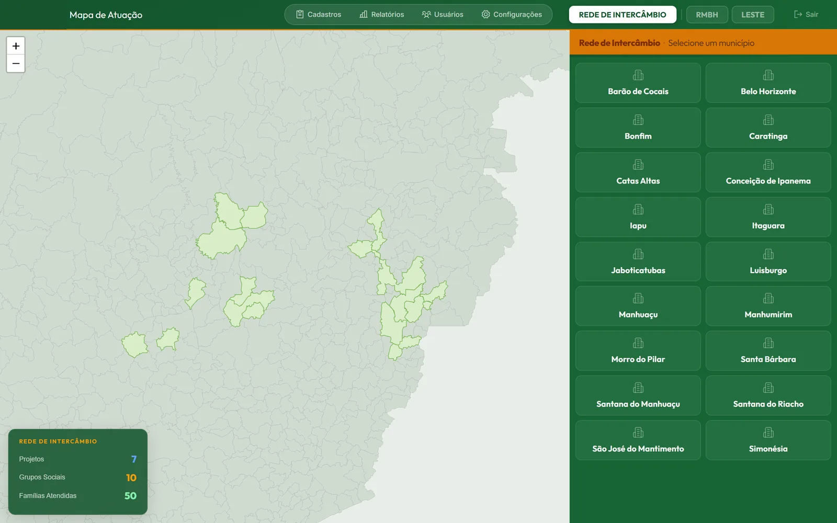Zoom in the map with plus button
Screen dimensions: 837x523
click(16, 46)
